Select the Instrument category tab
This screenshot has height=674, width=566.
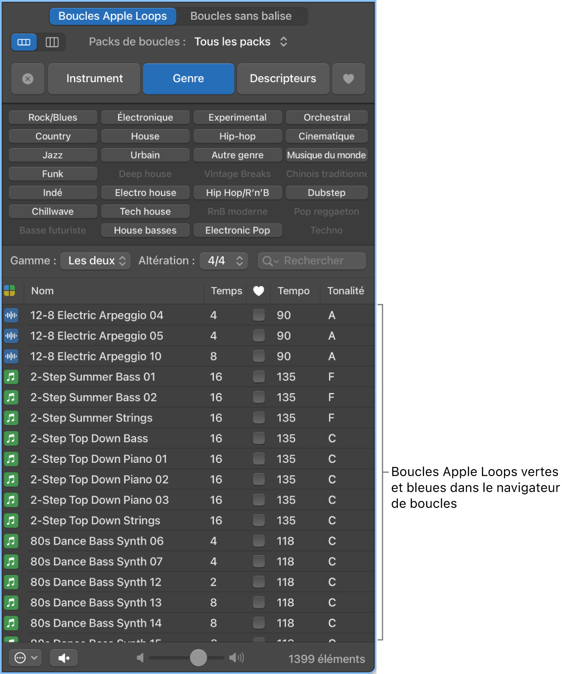94,79
